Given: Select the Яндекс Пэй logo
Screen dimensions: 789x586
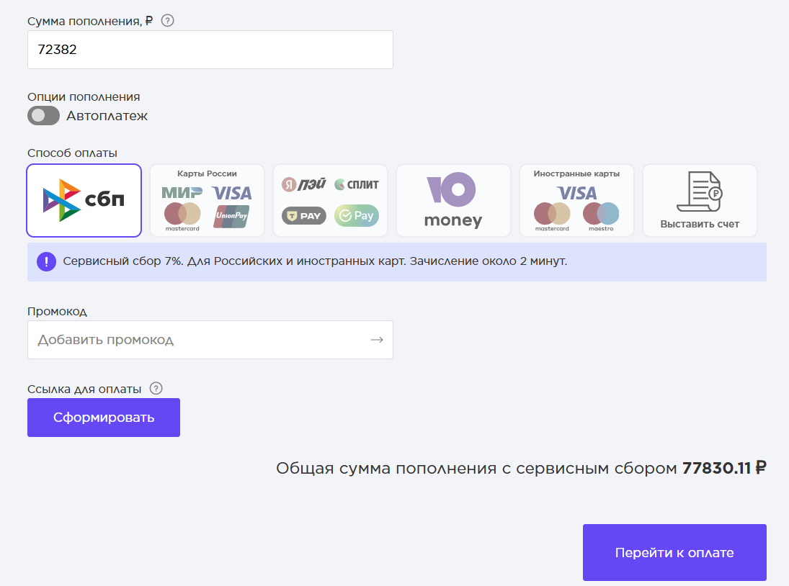Looking at the screenshot, I should (303, 184).
